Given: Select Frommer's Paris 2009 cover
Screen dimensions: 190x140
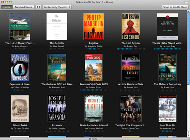Looking at the screenshot, I should click(93, 67).
